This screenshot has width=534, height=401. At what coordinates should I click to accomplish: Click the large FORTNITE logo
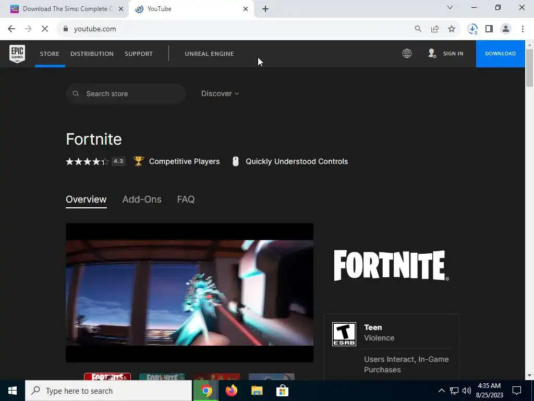coord(391,266)
